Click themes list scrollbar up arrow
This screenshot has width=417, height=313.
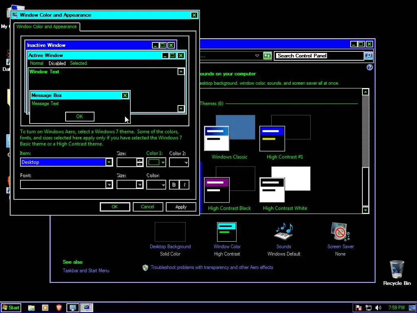(365, 92)
